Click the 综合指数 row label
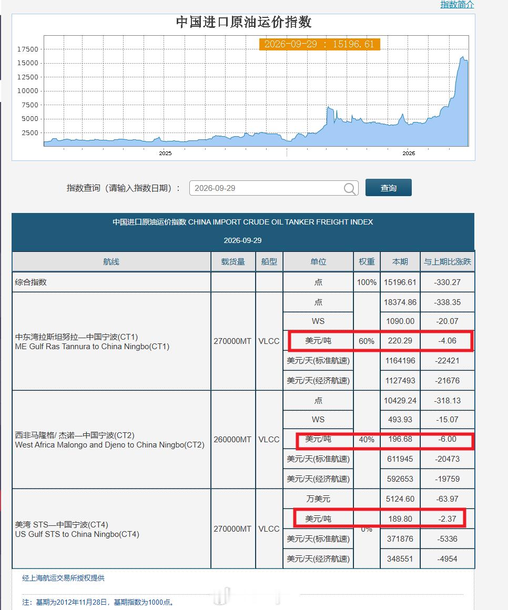508x610 pixels. click(x=31, y=282)
